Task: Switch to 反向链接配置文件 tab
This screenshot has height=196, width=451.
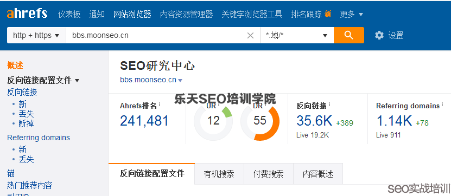Action: [152, 174]
